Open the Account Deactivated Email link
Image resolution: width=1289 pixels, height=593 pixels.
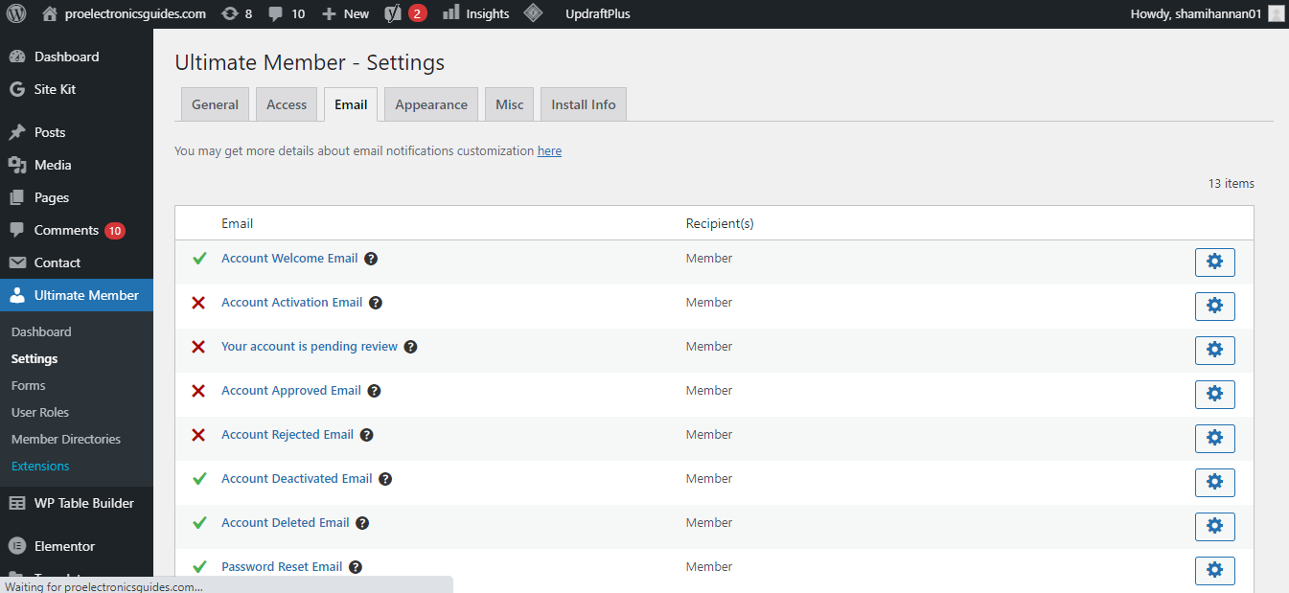pos(296,479)
